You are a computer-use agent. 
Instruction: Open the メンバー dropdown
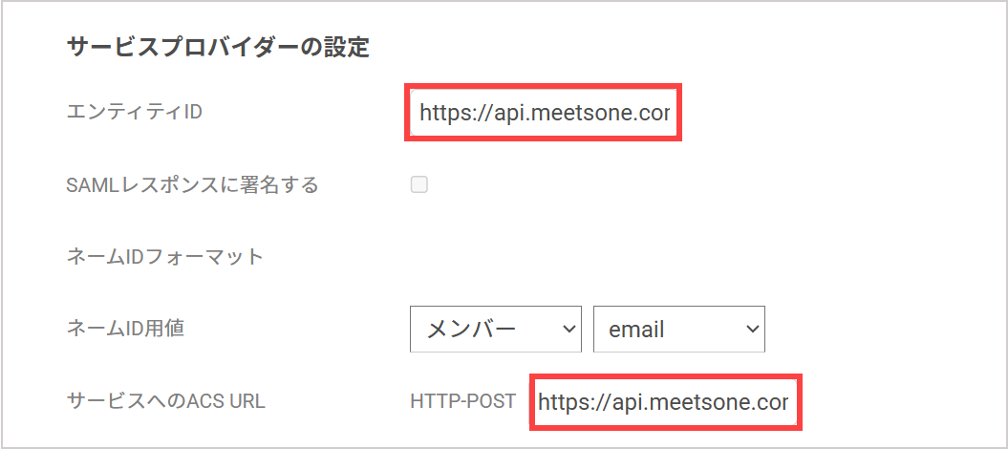tap(496, 329)
